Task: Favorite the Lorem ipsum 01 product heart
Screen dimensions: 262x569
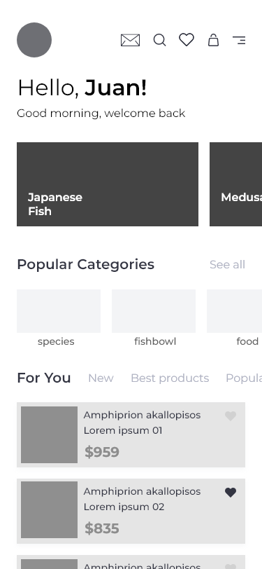Action: (x=231, y=416)
